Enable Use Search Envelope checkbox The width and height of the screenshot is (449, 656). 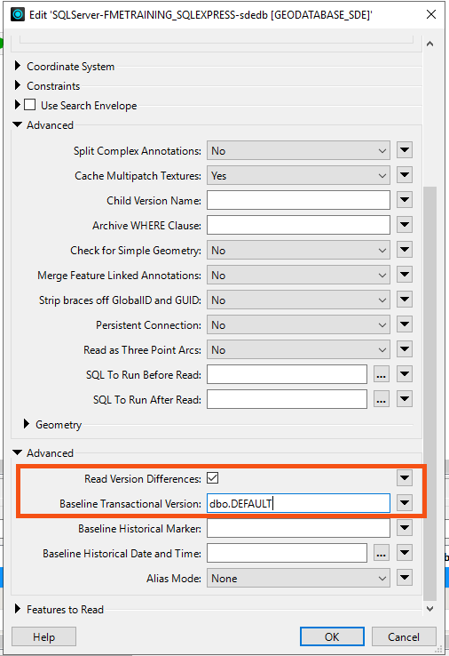coord(29,105)
